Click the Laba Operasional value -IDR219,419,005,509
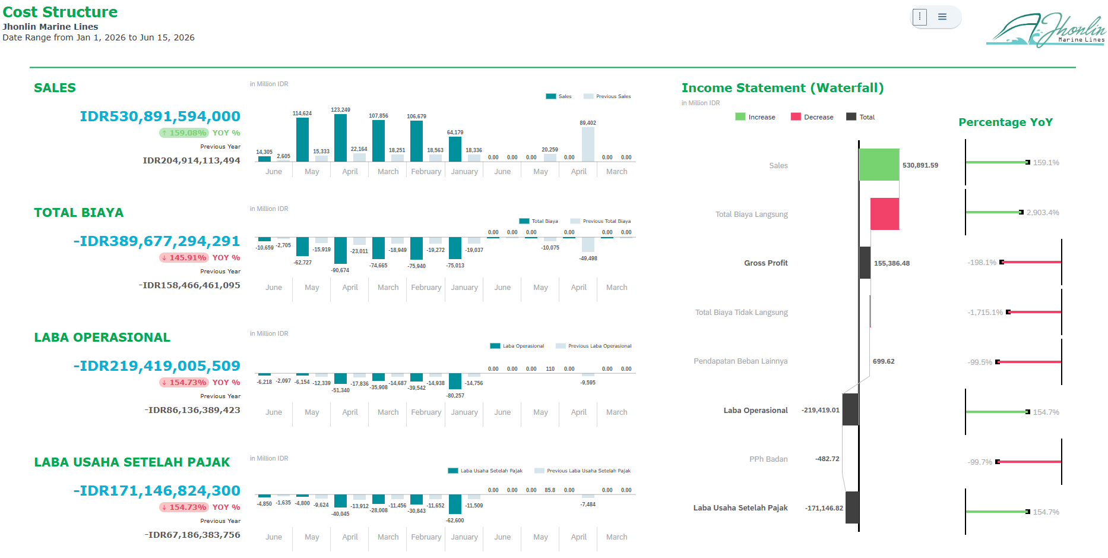Viewport: 1108px width, 558px height. pyautogui.click(x=157, y=366)
